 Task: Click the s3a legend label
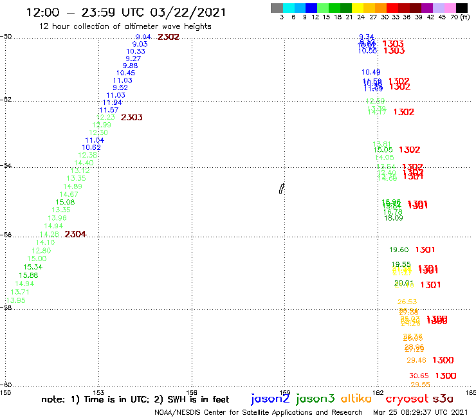[443, 399]
